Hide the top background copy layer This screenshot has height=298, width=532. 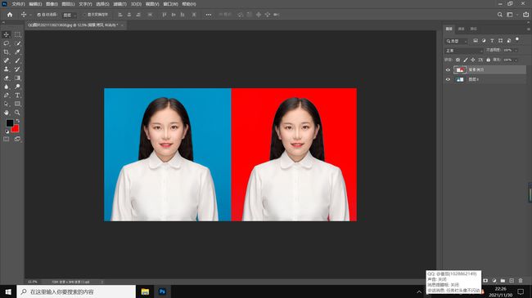[448, 69]
